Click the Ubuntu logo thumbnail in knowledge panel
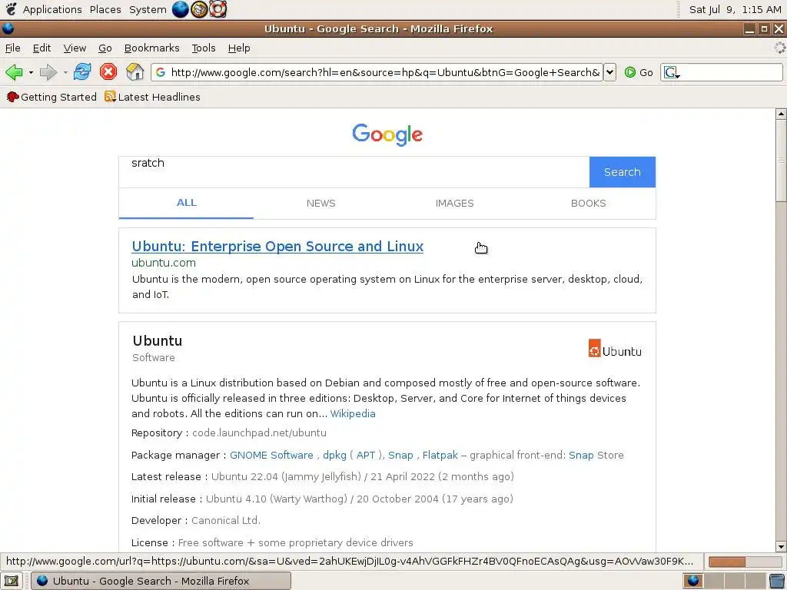The image size is (787, 590). pyautogui.click(x=615, y=349)
